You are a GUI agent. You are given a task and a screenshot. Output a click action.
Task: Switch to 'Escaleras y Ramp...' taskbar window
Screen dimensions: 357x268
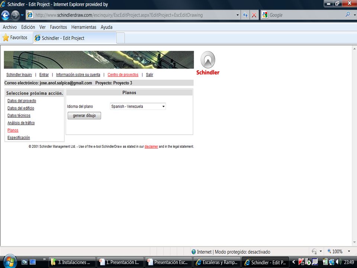[x=217, y=262]
